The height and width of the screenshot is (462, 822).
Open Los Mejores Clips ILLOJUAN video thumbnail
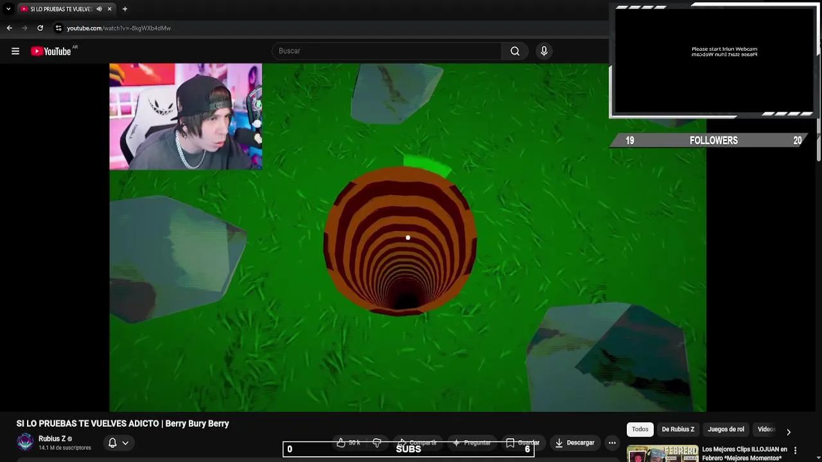click(x=662, y=454)
